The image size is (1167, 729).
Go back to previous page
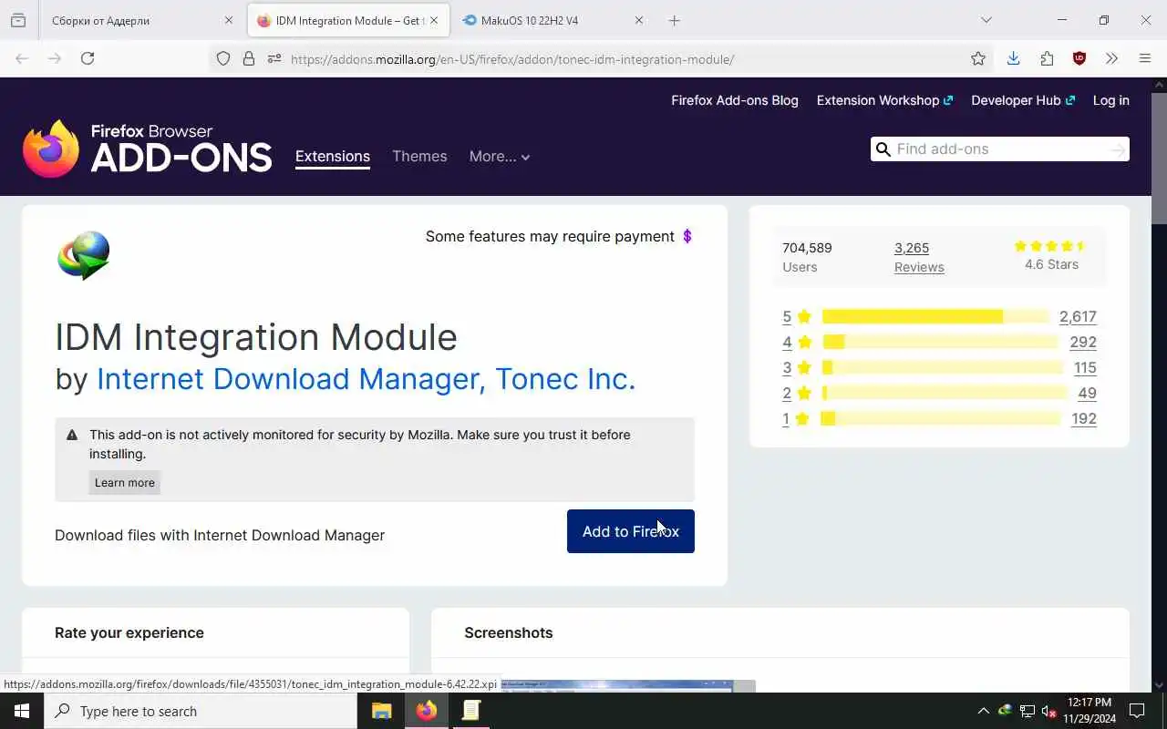pyautogui.click(x=22, y=58)
